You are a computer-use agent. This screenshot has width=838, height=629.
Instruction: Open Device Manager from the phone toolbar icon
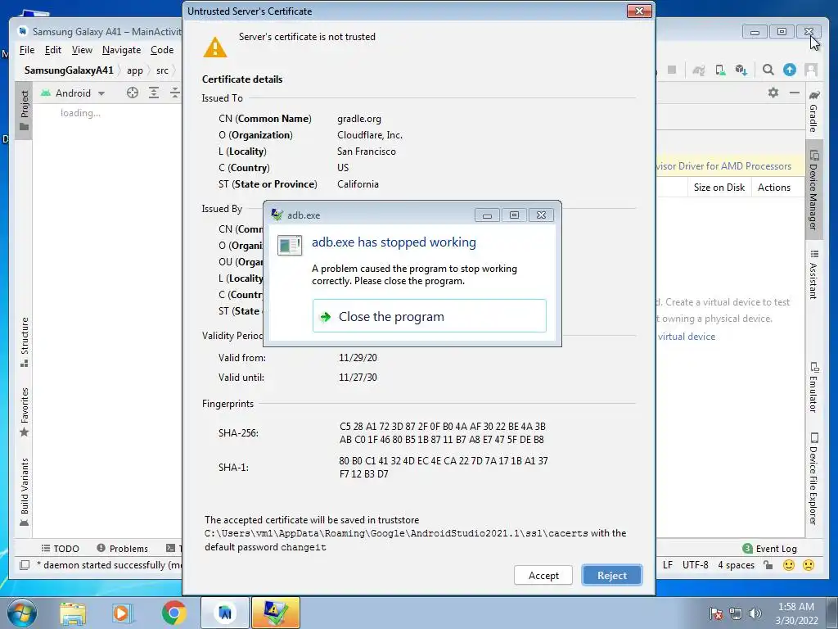(x=720, y=70)
